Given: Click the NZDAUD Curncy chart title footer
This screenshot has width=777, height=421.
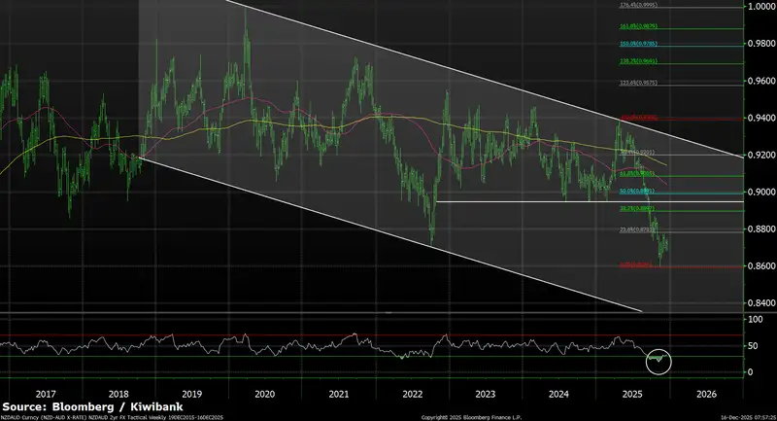Looking at the screenshot, I should pos(109,417).
